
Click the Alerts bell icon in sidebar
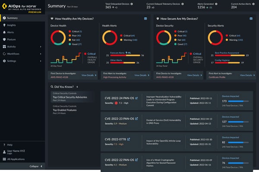(x=4, y=32)
